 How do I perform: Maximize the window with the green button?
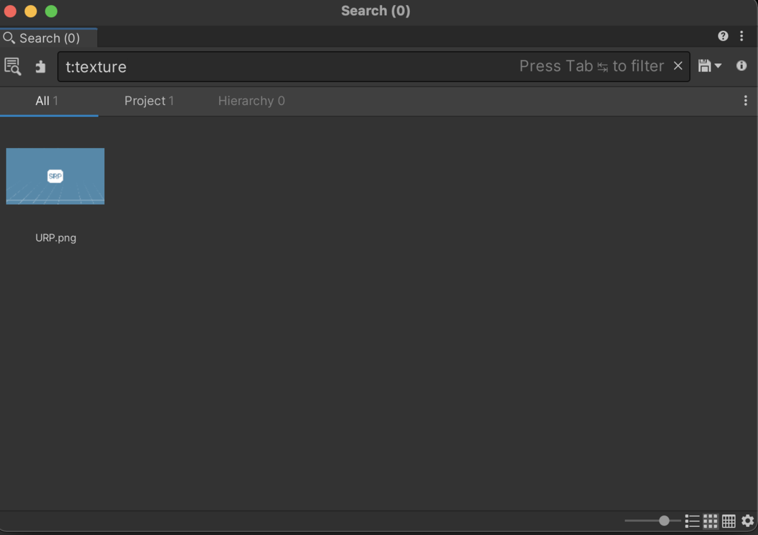(51, 11)
